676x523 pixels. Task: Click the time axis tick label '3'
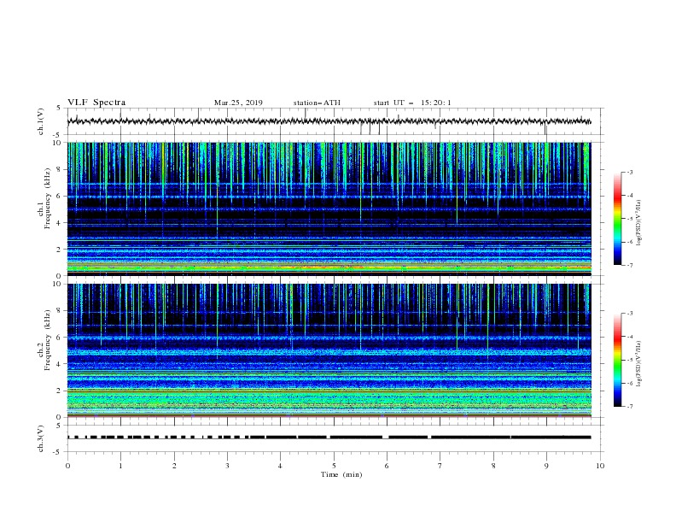pyautogui.click(x=227, y=466)
